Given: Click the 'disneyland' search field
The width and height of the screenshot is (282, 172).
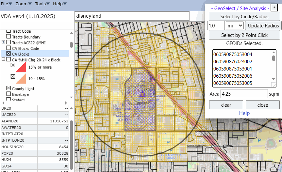Looking at the screenshot, I should pos(132,16).
